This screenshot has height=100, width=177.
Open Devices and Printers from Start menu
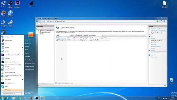(x=30, y=63)
